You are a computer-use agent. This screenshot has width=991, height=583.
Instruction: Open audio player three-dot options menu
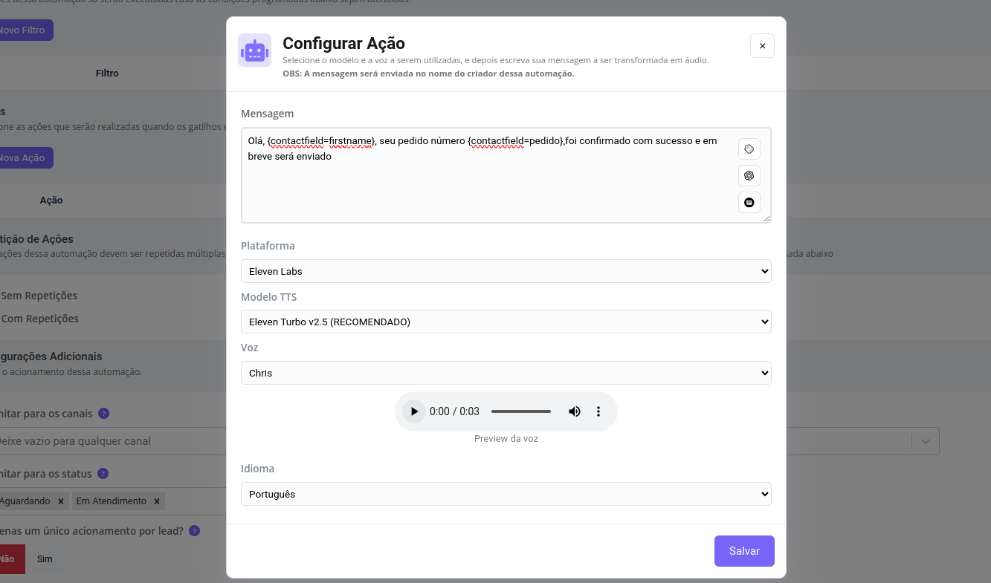[x=598, y=411]
